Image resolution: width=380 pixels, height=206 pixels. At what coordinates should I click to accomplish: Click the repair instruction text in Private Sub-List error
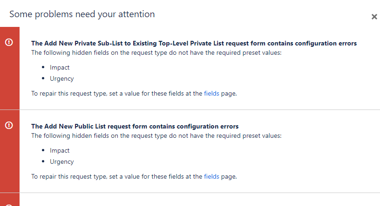134,93
